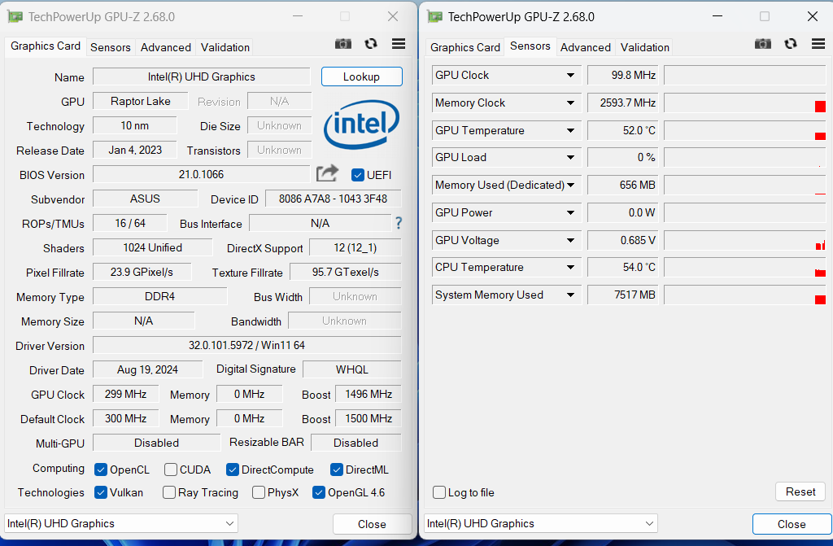833x546 pixels.
Task: Toggle the OpenCL checkbox
Action: [100, 470]
